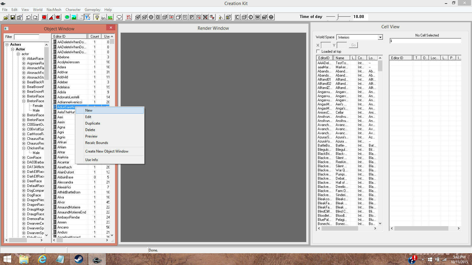Click the red navmesh triangle icon
Viewport: 472px width, 265px height.
coord(129,17)
